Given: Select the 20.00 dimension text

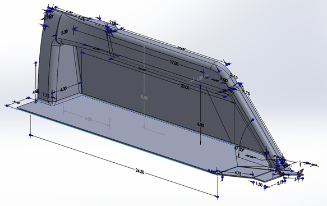Looking at the screenshot, I should (185, 87).
